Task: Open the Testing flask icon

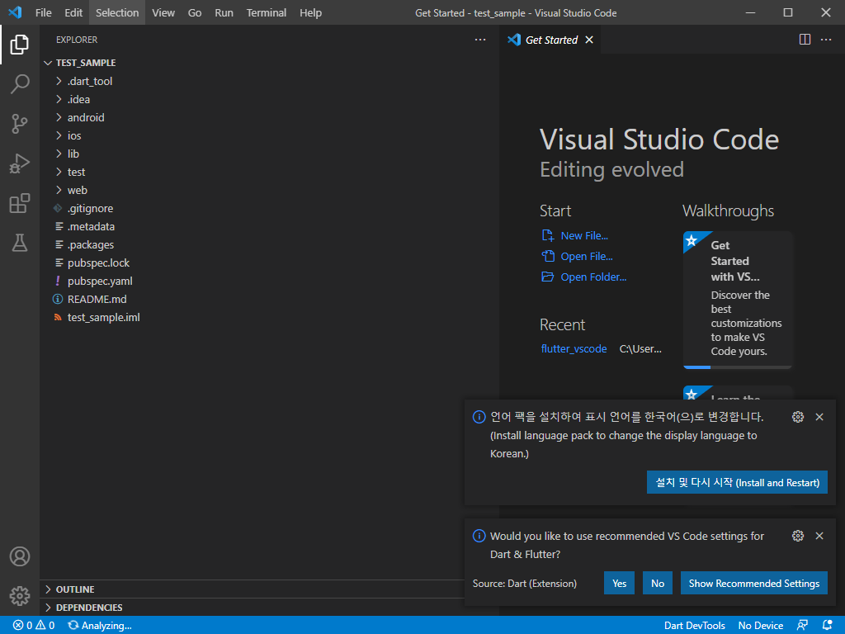Action: tap(20, 244)
